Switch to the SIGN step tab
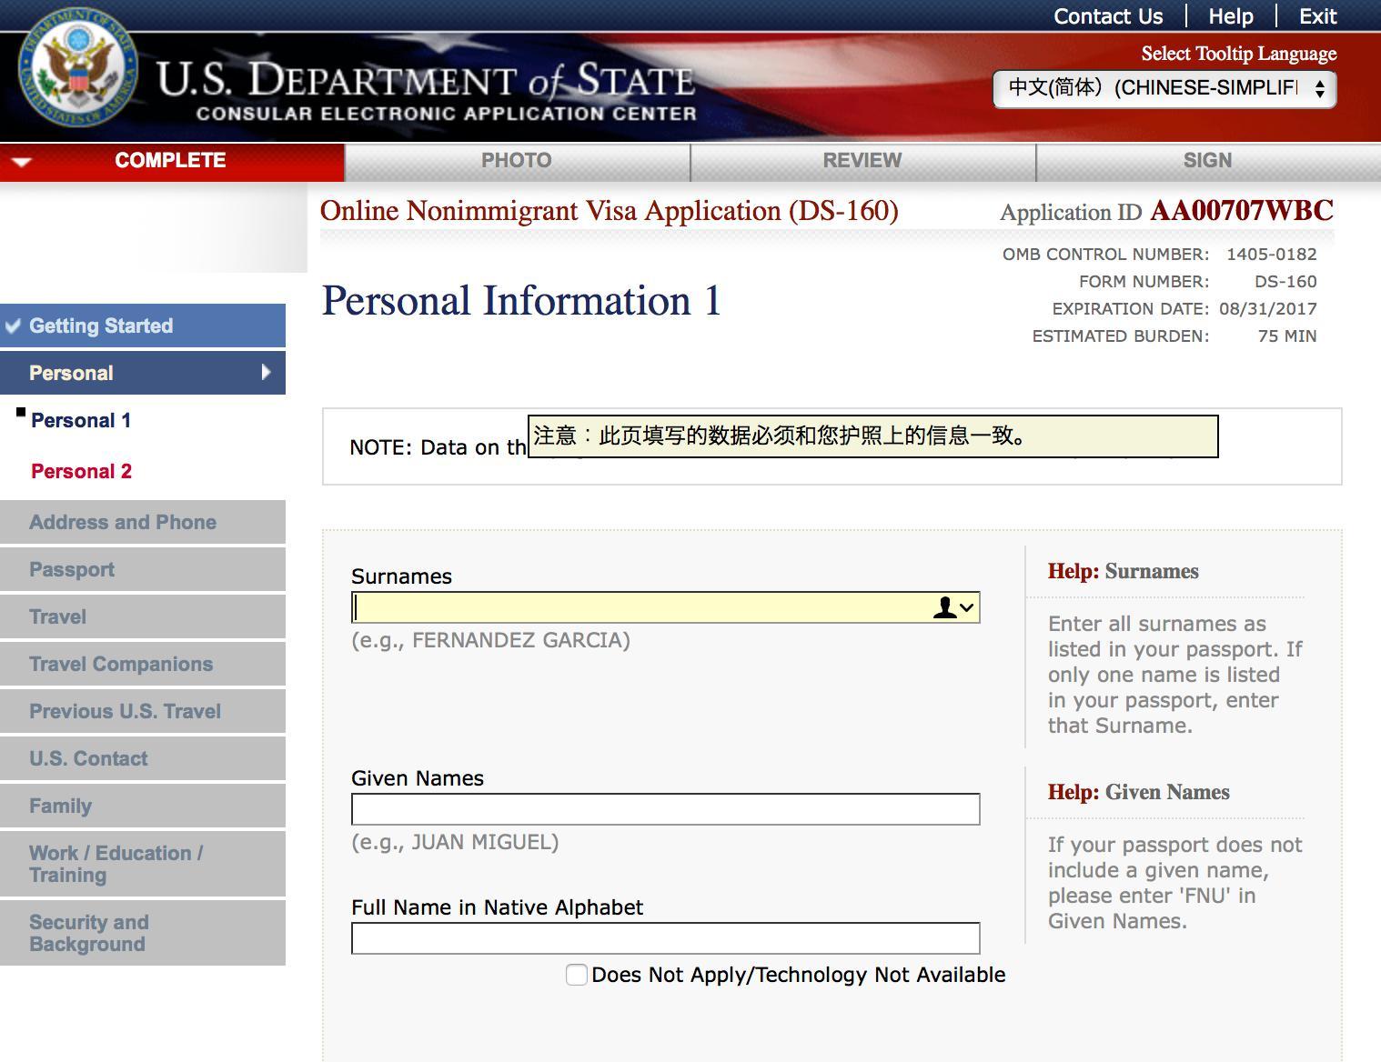 click(x=1208, y=161)
